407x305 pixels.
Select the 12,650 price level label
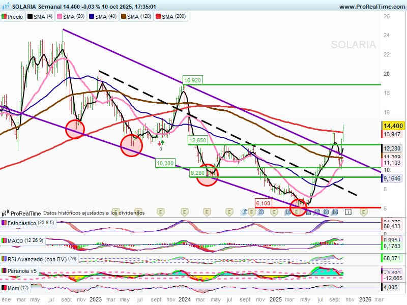197,140
